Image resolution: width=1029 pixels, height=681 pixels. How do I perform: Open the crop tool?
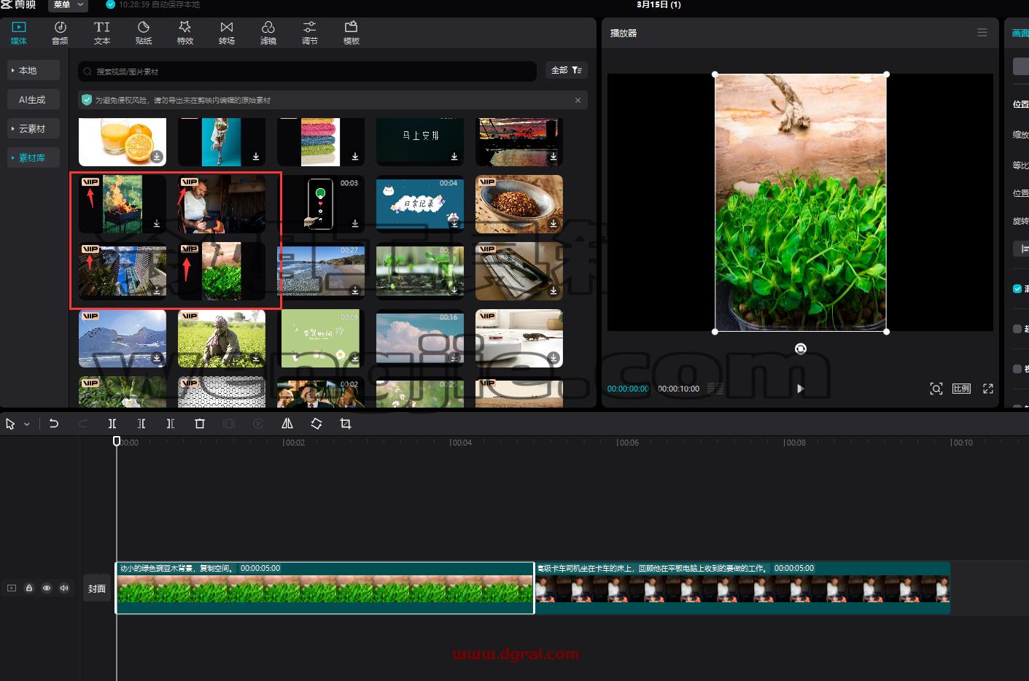[x=346, y=424]
